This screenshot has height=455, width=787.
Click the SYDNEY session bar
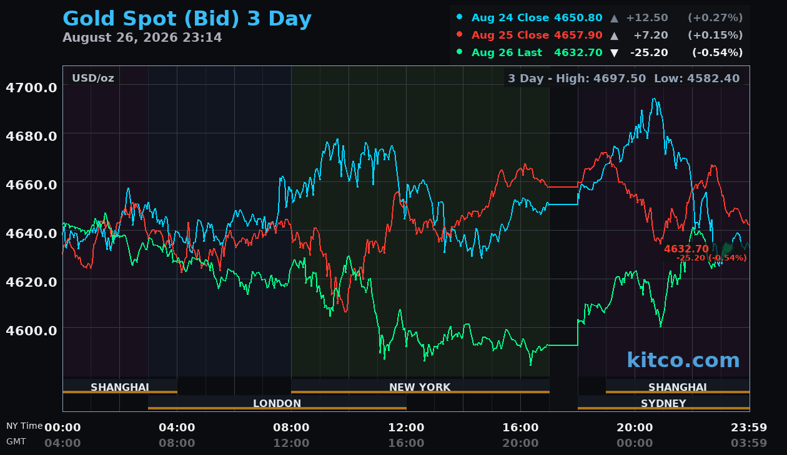click(x=663, y=403)
